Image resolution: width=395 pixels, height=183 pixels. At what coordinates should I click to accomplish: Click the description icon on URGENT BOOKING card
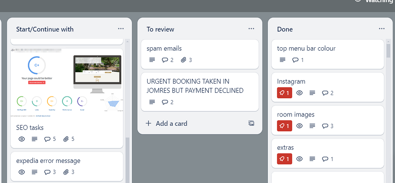pos(152,102)
